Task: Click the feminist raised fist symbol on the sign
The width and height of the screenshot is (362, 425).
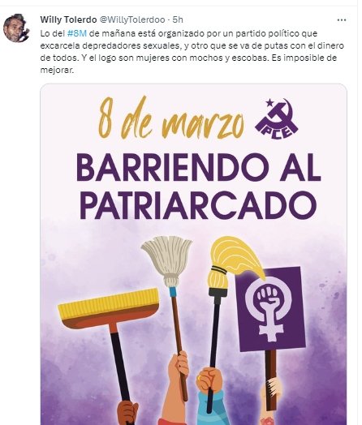Action: tap(269, 308)
